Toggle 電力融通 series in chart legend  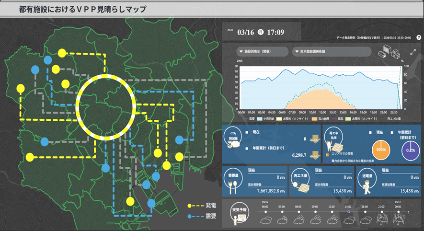pos(320,118)
